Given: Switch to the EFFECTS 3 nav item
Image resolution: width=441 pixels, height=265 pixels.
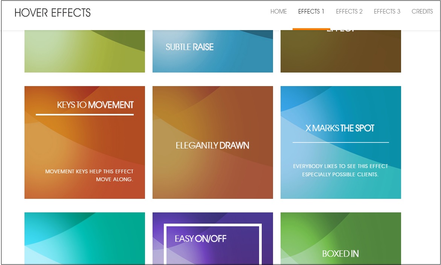Looking at the screenshot, I should pos(387,12).
